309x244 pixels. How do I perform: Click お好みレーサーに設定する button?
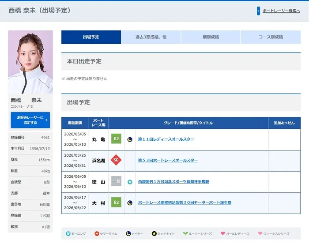(x=30, y=120)
